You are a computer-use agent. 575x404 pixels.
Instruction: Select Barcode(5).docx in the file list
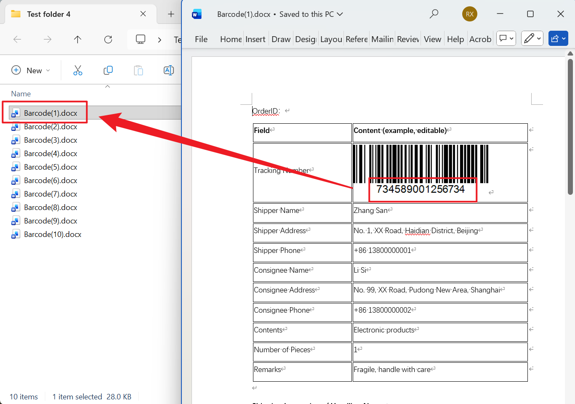coord(51,167)
